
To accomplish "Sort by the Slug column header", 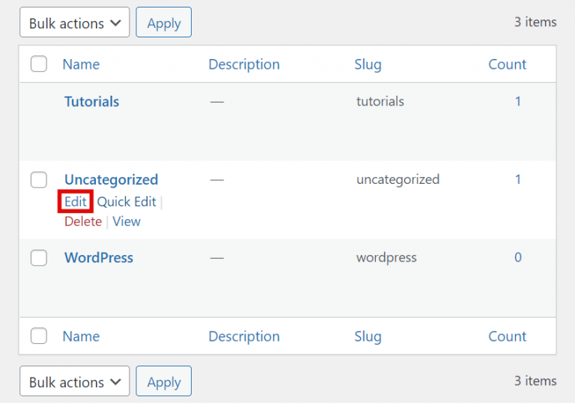I will (368, 64).
